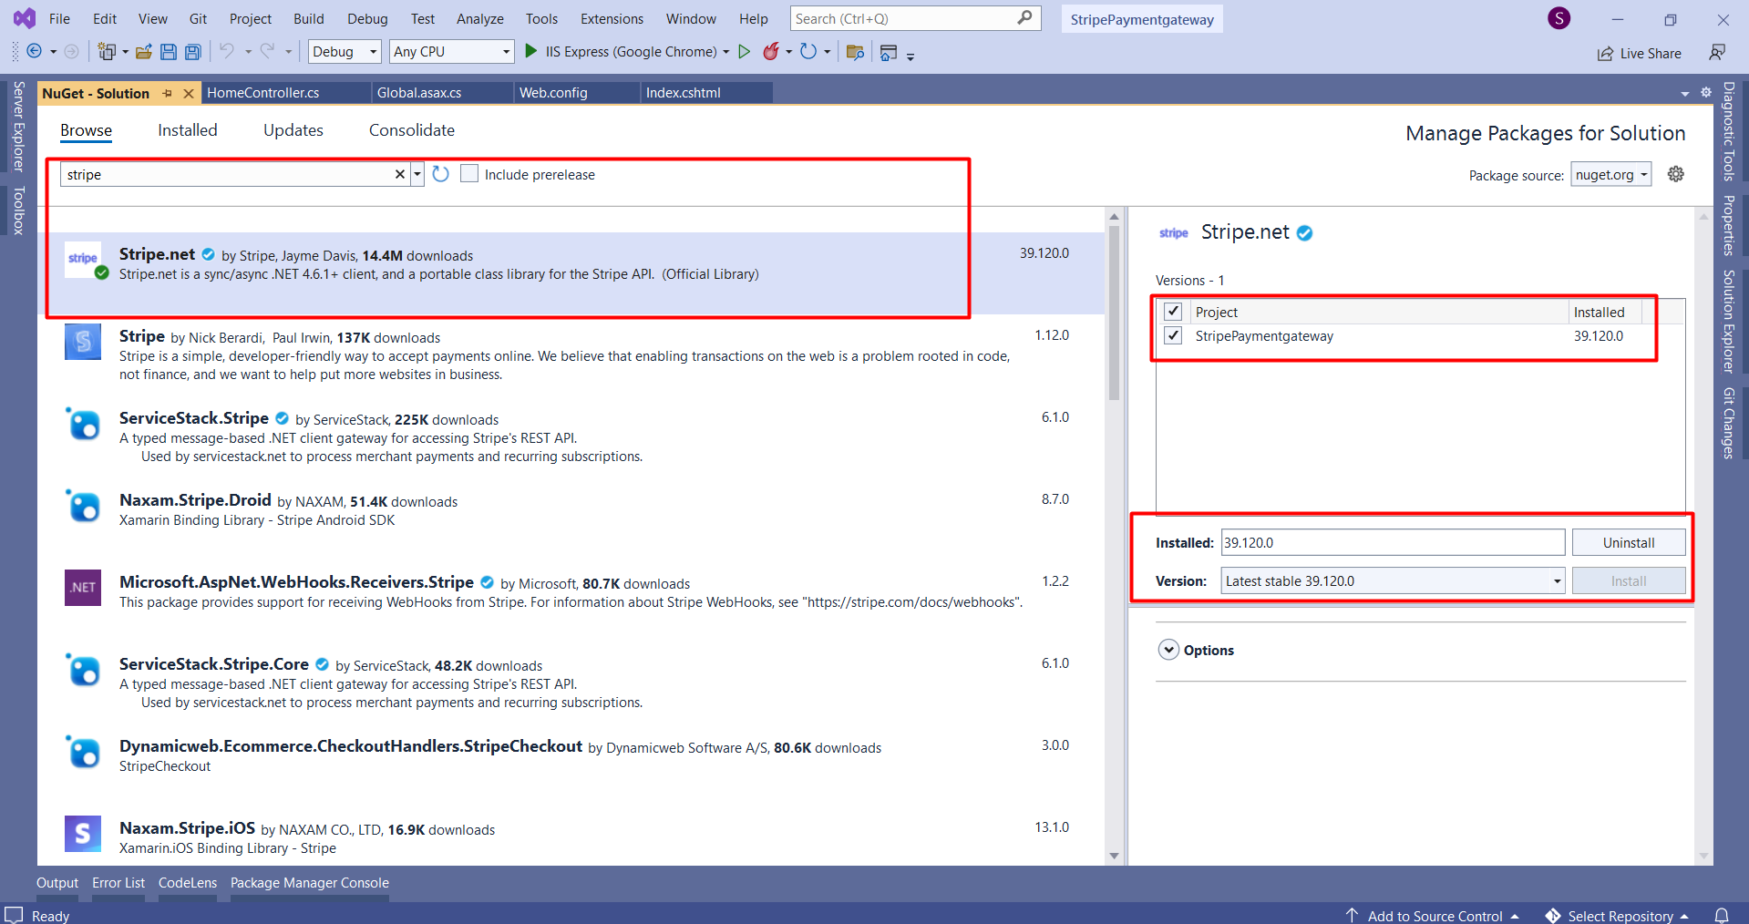Screen dimensions: 1749x924
Task: Open the Solution Explorer side tab
Action: click(x=1728, y=321)
